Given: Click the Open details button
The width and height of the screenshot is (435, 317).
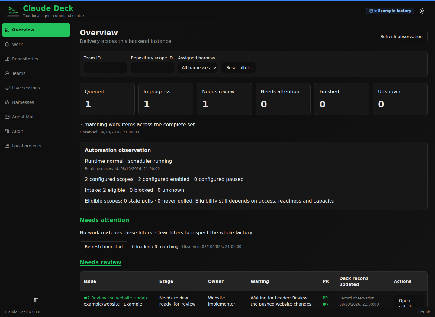Looking at the screenshot, I should coord(408,301).
